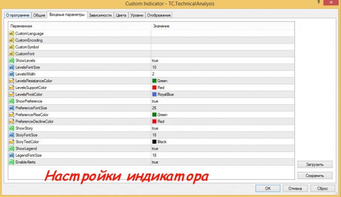Select the boolean icon for ShowLevels
The height and width of the screenshot is (197, 341).
point(12,60)
